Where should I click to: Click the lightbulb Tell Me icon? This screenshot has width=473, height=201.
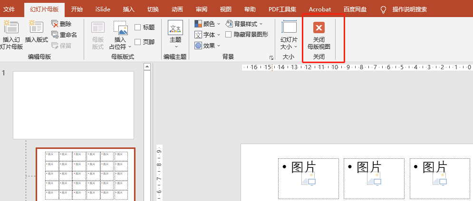[x=384, y=9]
